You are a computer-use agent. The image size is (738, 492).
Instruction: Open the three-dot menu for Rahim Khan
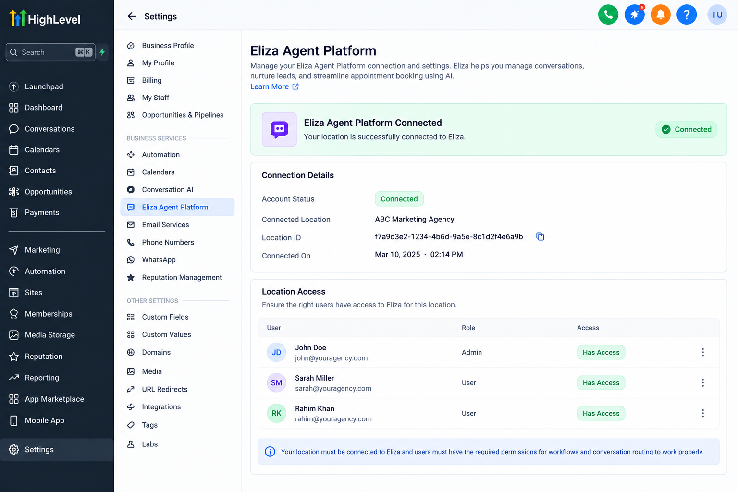point(703,413)
